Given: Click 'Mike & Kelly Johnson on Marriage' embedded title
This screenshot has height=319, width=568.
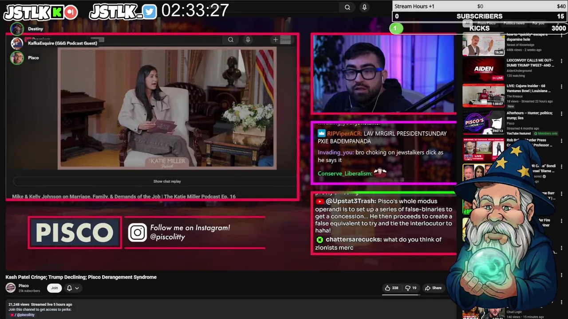Looking at the screenshot, I should (x=124, y=196).
